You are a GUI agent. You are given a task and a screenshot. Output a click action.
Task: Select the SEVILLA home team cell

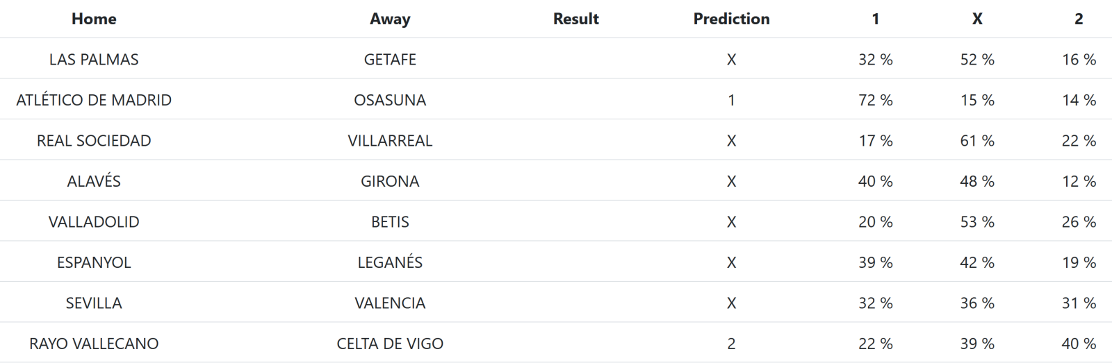pyautogui.click(x=94, y=303)
